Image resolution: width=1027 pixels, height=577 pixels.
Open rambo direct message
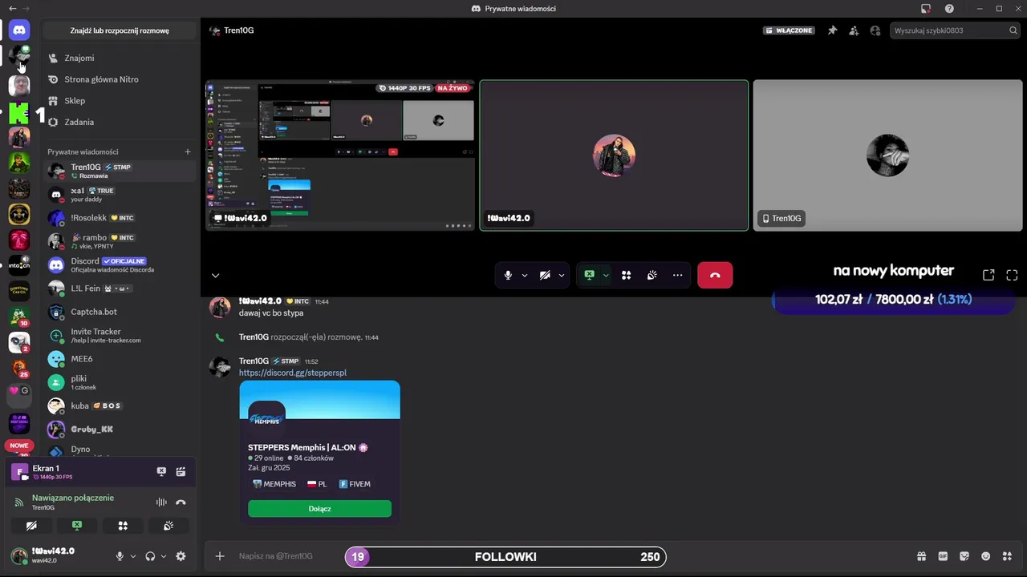(120, 241)
